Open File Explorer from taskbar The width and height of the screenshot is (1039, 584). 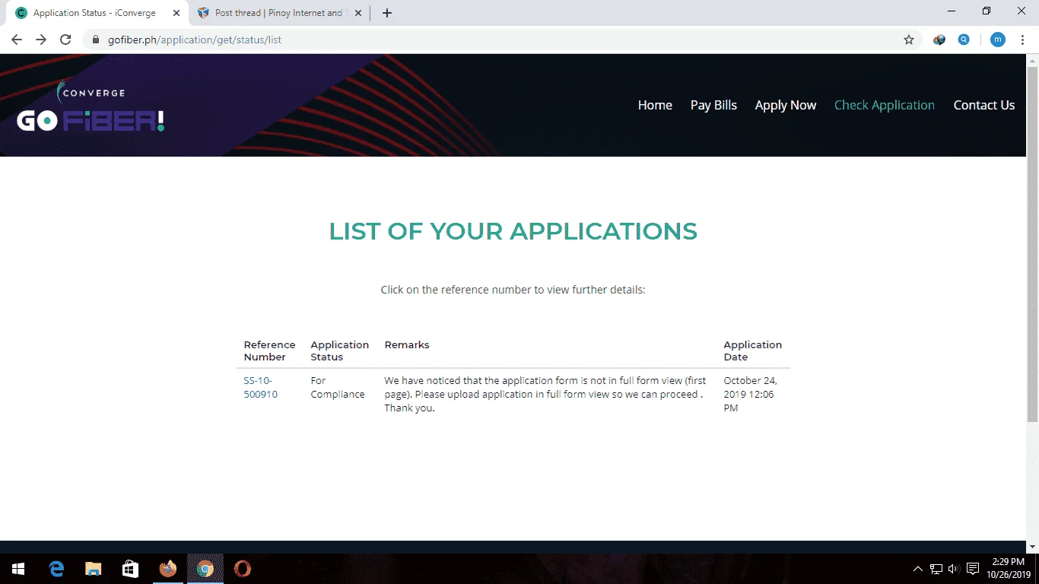coord(93,569)
